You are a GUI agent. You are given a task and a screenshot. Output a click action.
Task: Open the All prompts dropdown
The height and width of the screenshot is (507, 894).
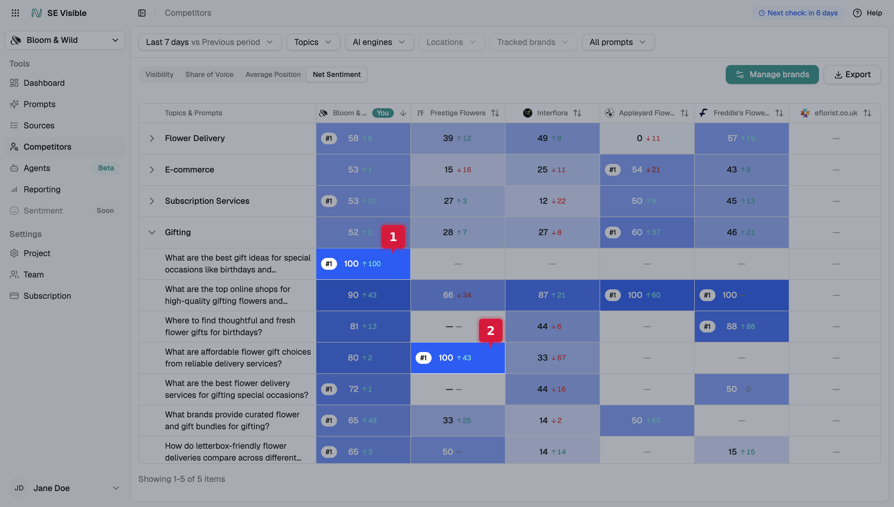tap(618, 42)
